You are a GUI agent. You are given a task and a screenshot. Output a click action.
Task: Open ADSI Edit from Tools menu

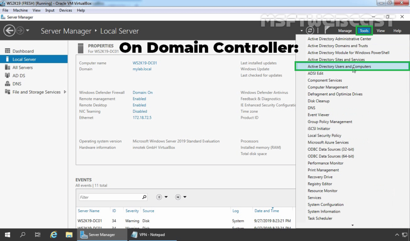pos(316,74)
